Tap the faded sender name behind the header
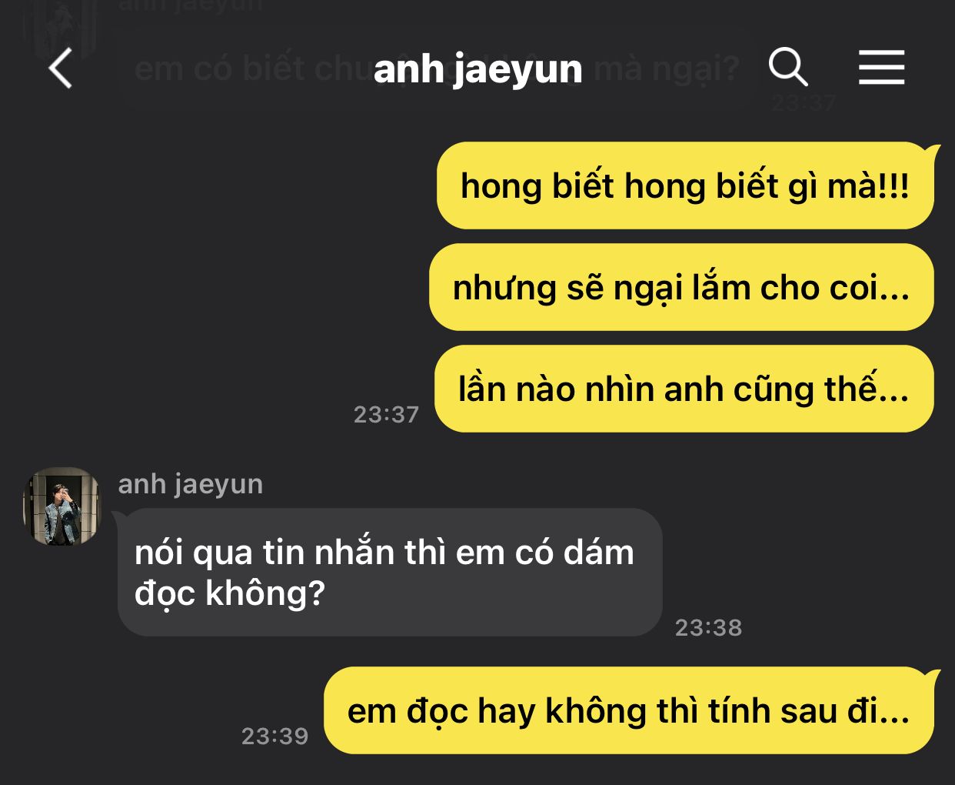This screenshot has width=955, height=785. coord(191,6)
